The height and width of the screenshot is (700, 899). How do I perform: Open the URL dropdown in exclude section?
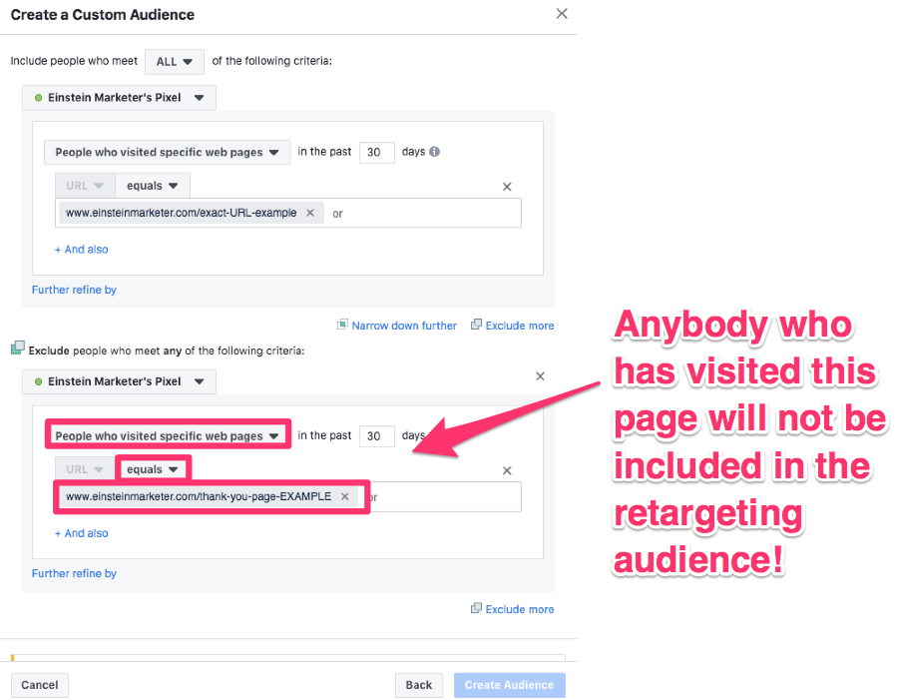[85, 469]
